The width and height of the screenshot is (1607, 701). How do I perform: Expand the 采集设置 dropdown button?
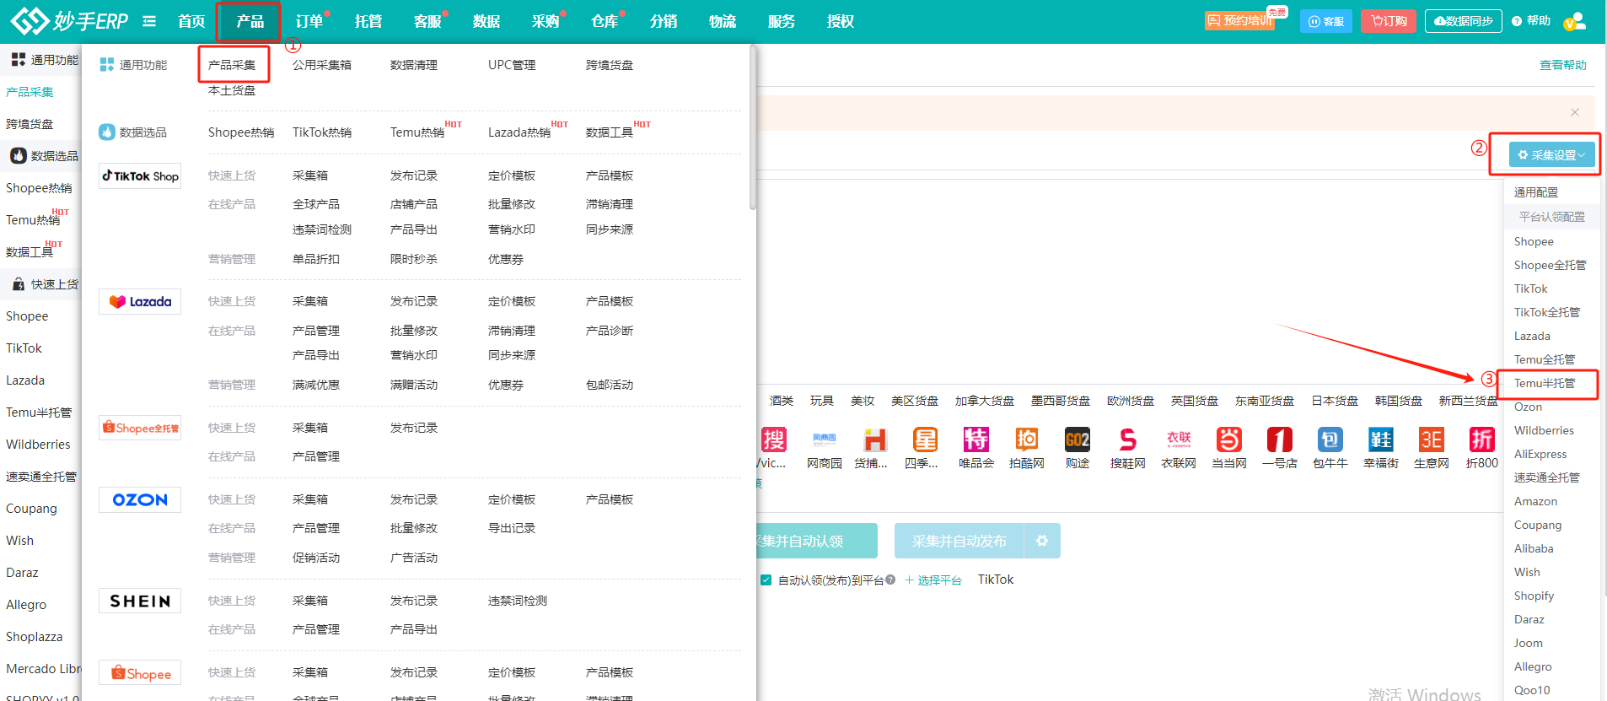coord(1551,155)
